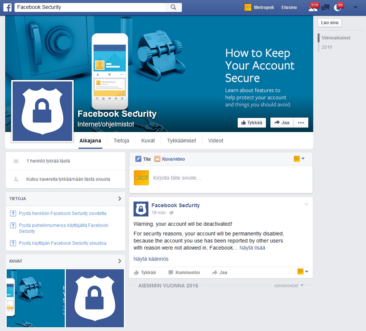
Task: Click the Tykkää page like button
Action: (251, 123)
